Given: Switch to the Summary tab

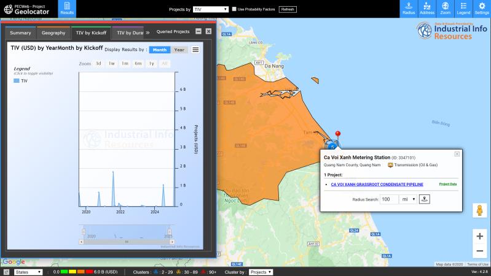Looking at the screenshot, I should pos(20,33).
